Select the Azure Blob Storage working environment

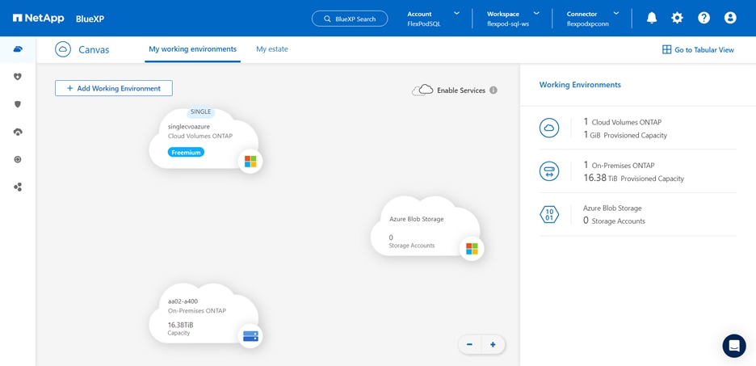[425, 227]
